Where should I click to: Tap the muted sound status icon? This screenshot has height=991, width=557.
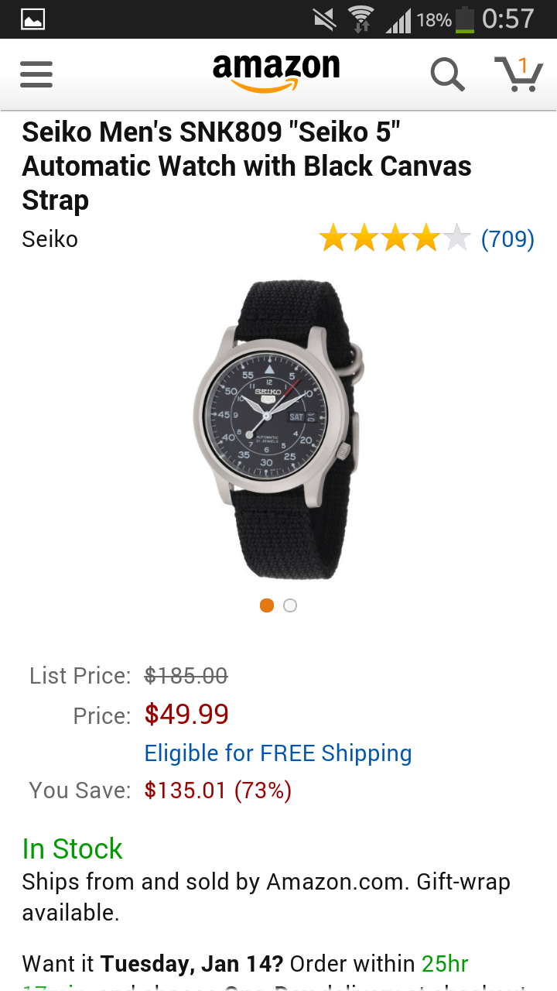(325, 19)
